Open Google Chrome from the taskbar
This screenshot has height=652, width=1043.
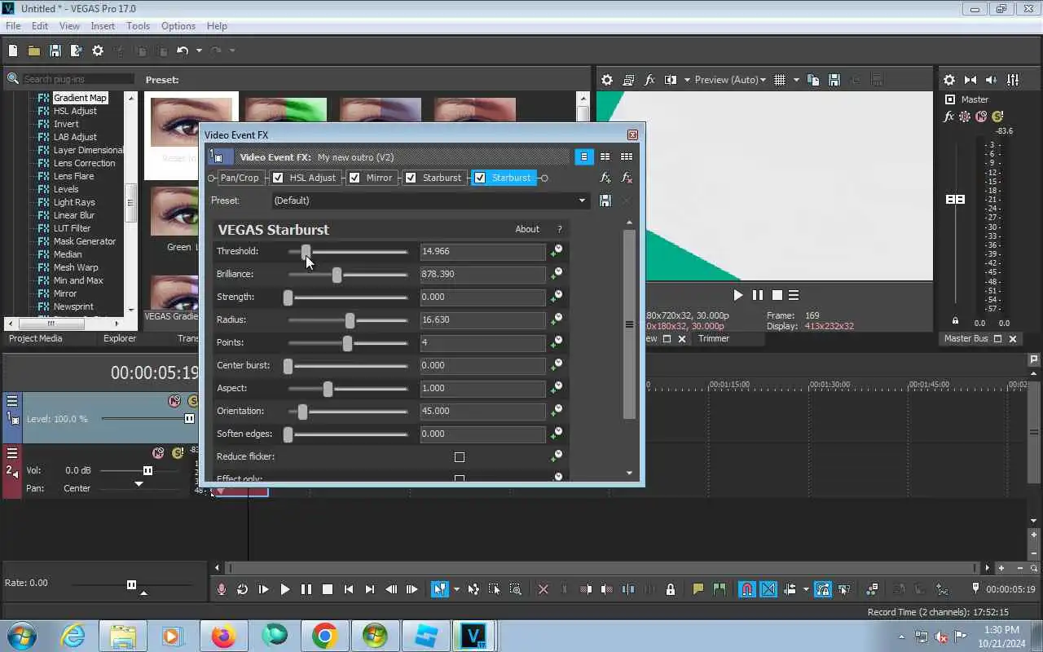324,636
